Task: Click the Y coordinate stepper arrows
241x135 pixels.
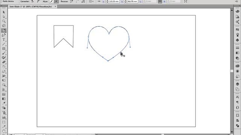Action: pos(126,1)
